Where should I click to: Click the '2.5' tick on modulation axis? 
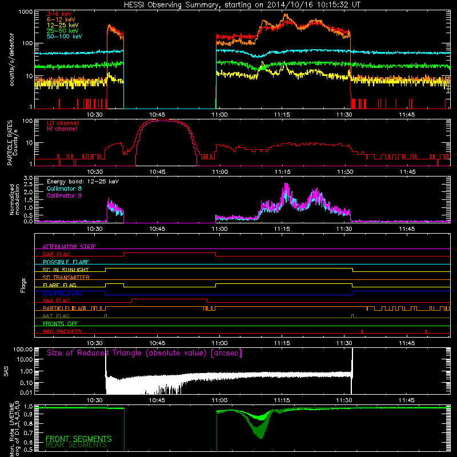click(x=28, y=185)
